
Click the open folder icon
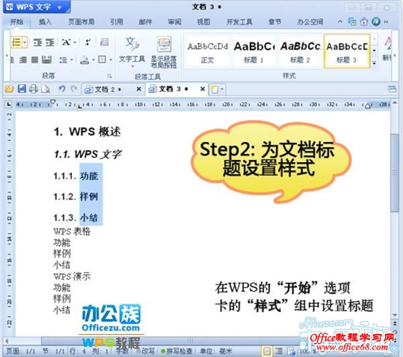[x=9, y=89]
